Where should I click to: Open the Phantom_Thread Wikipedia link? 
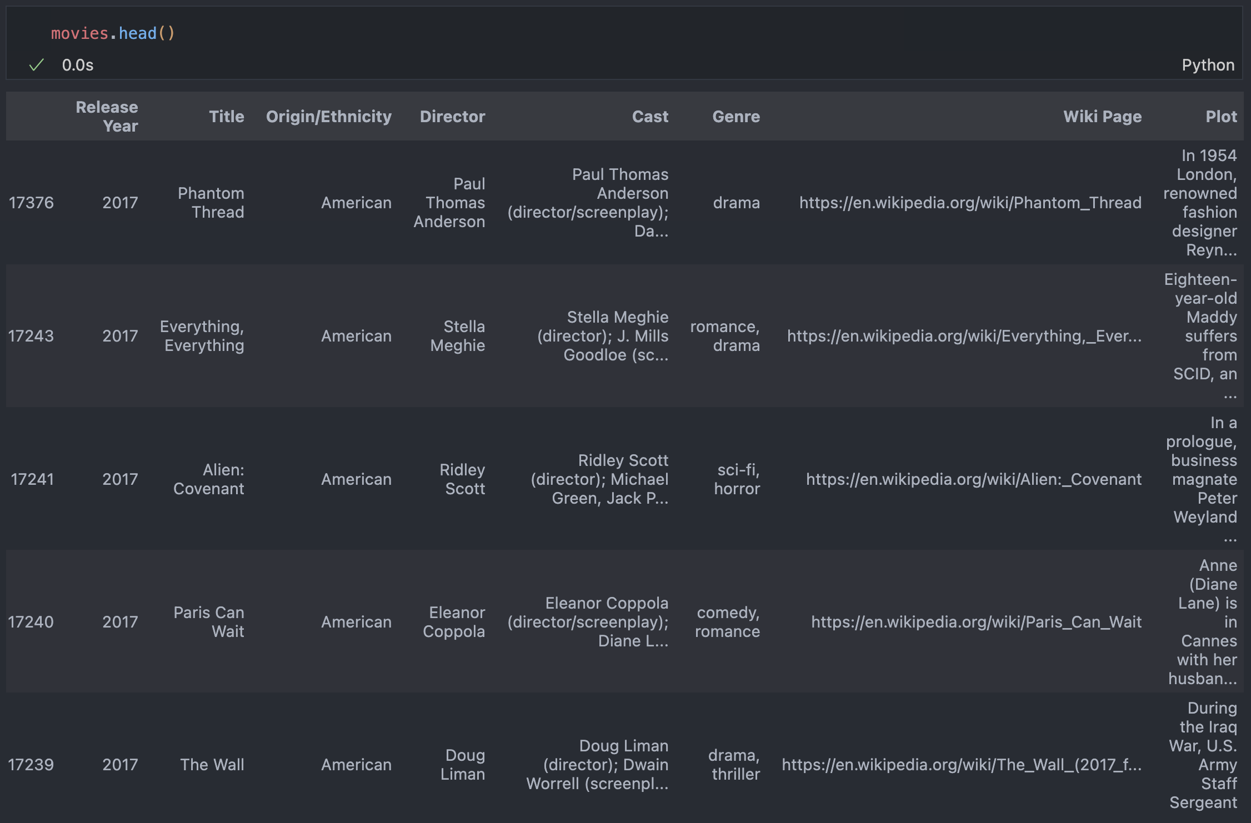[x=970, y=203]
